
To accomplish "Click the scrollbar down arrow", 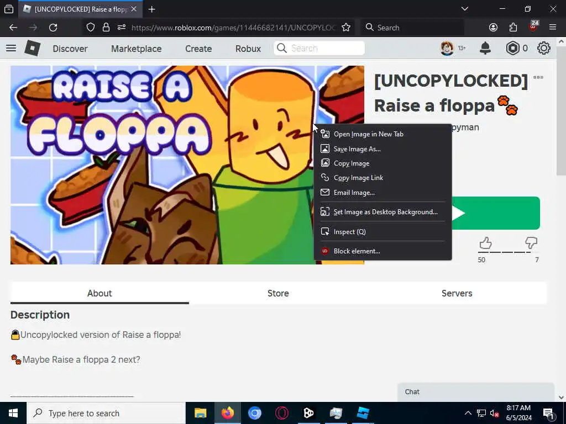I will (x=562, y=397).
